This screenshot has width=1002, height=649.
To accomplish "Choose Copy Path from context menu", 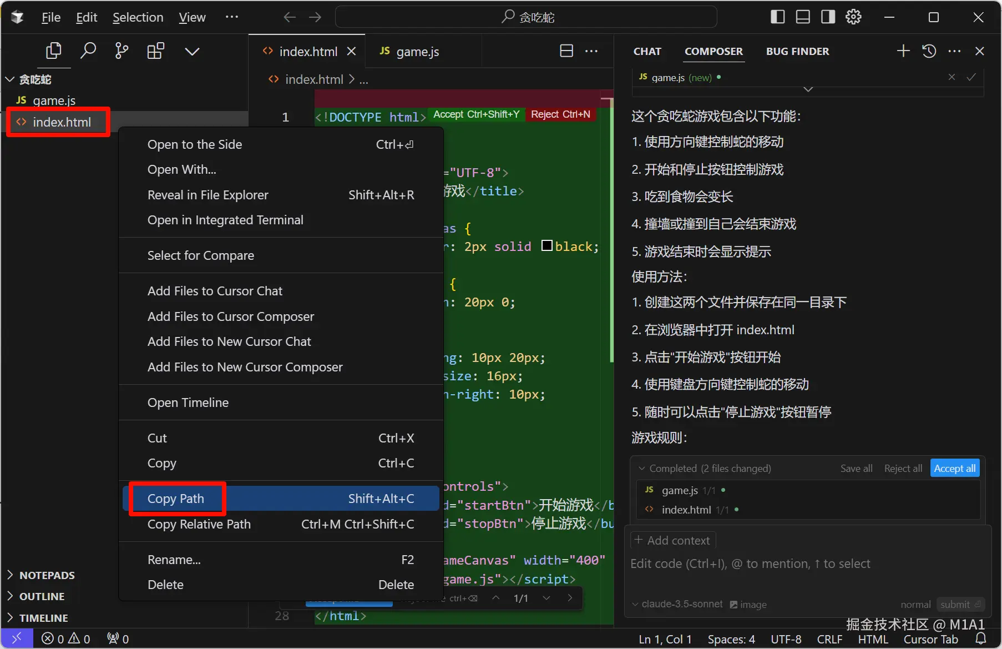I will pyautogui.click(x=281, y=499).
